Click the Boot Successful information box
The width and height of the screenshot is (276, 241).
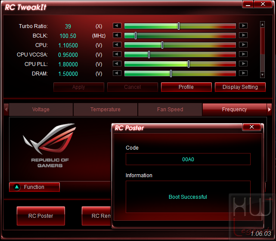[x=188, y=197]
